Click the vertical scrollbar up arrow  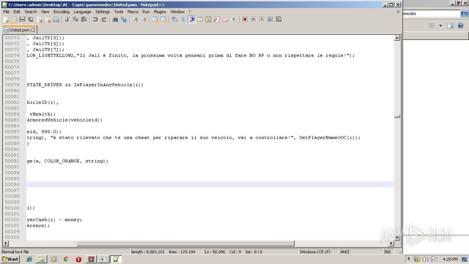click(x=397, y=38)
